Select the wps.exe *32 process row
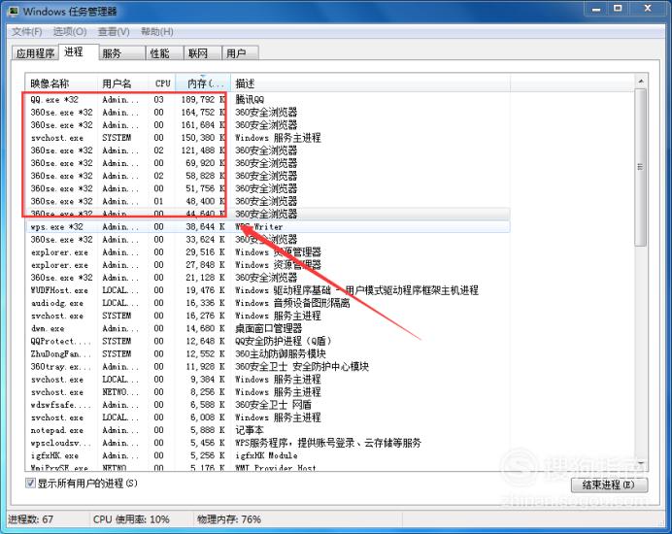 [268, 227]
